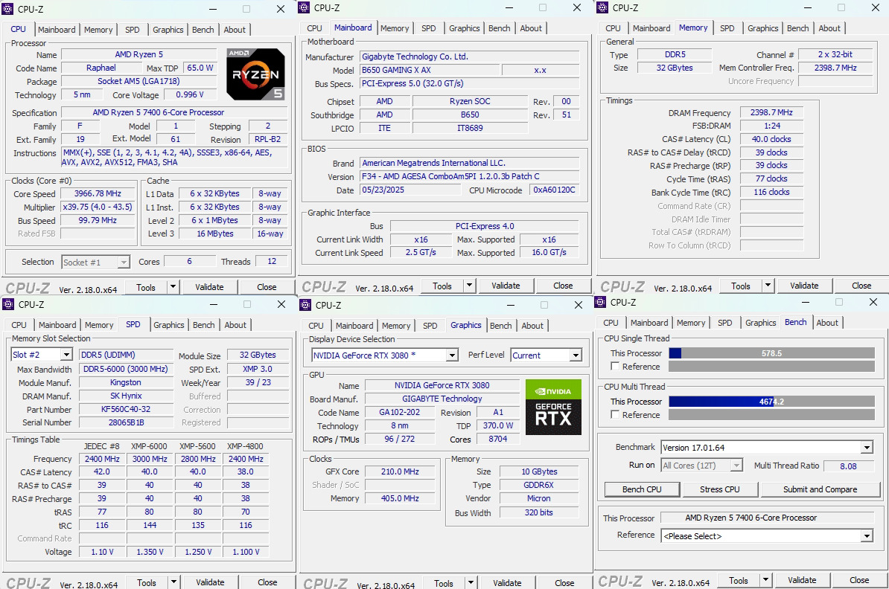Click the Multi Thread Ratio 8.08 value
The width and height of the screenshot is (889, 589).
(x=848, y=466)
